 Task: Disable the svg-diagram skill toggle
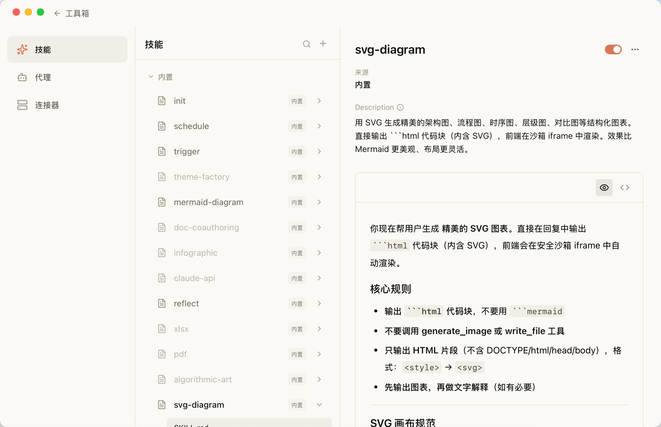(x=613, y=49)
